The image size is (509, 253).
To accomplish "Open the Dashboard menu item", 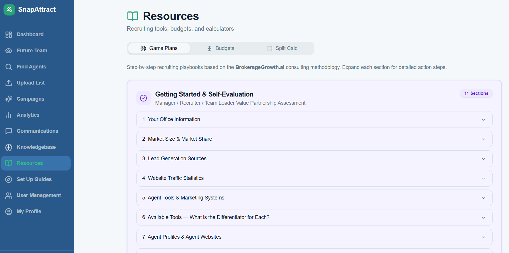I will pyautogui.click(x=35, y=35).
